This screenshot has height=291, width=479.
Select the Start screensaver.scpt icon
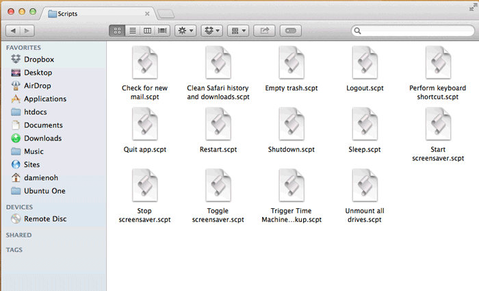point(438,124)
